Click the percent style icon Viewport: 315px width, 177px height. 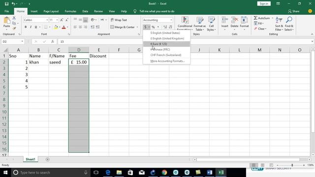point(153,27)
